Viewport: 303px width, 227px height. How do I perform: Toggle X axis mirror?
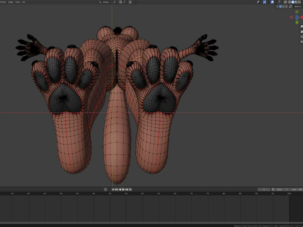click(x=280, y=6)
